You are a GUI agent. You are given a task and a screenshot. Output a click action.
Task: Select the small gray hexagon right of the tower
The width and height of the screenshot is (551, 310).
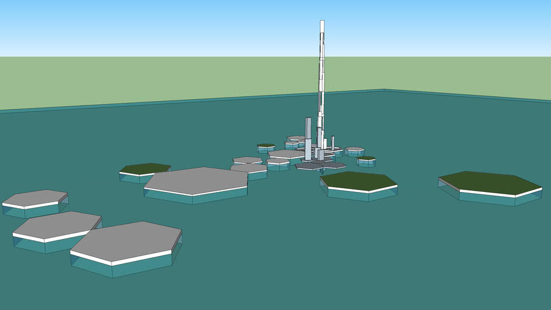tap(354, 148)
